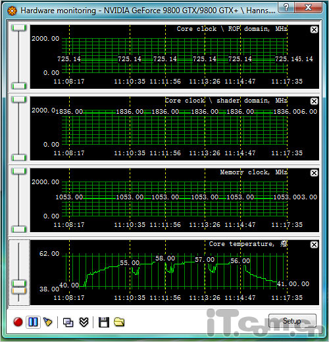Viewport: 329px width, 342px height.
Task: Click the title bar help question-mark button
Action: point(286,8)
